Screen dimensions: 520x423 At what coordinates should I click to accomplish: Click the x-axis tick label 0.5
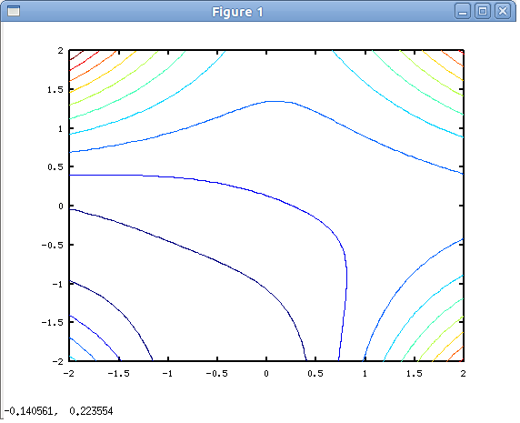(315, 374)
